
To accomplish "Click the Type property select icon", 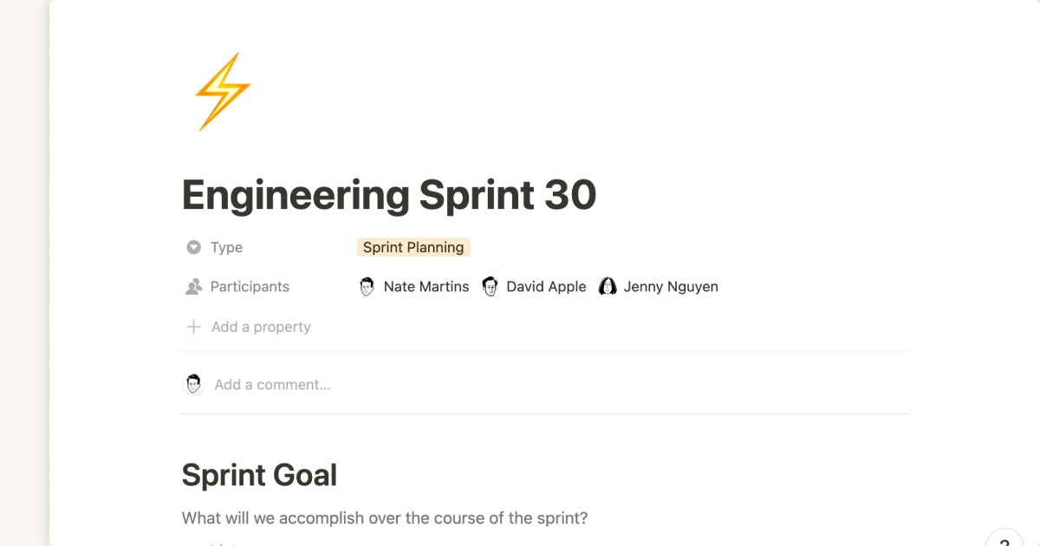I will pos(194,248).
